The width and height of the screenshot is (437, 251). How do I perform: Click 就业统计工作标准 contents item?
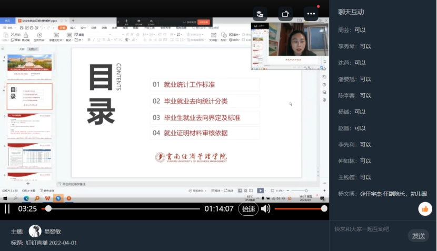[189, 85]
